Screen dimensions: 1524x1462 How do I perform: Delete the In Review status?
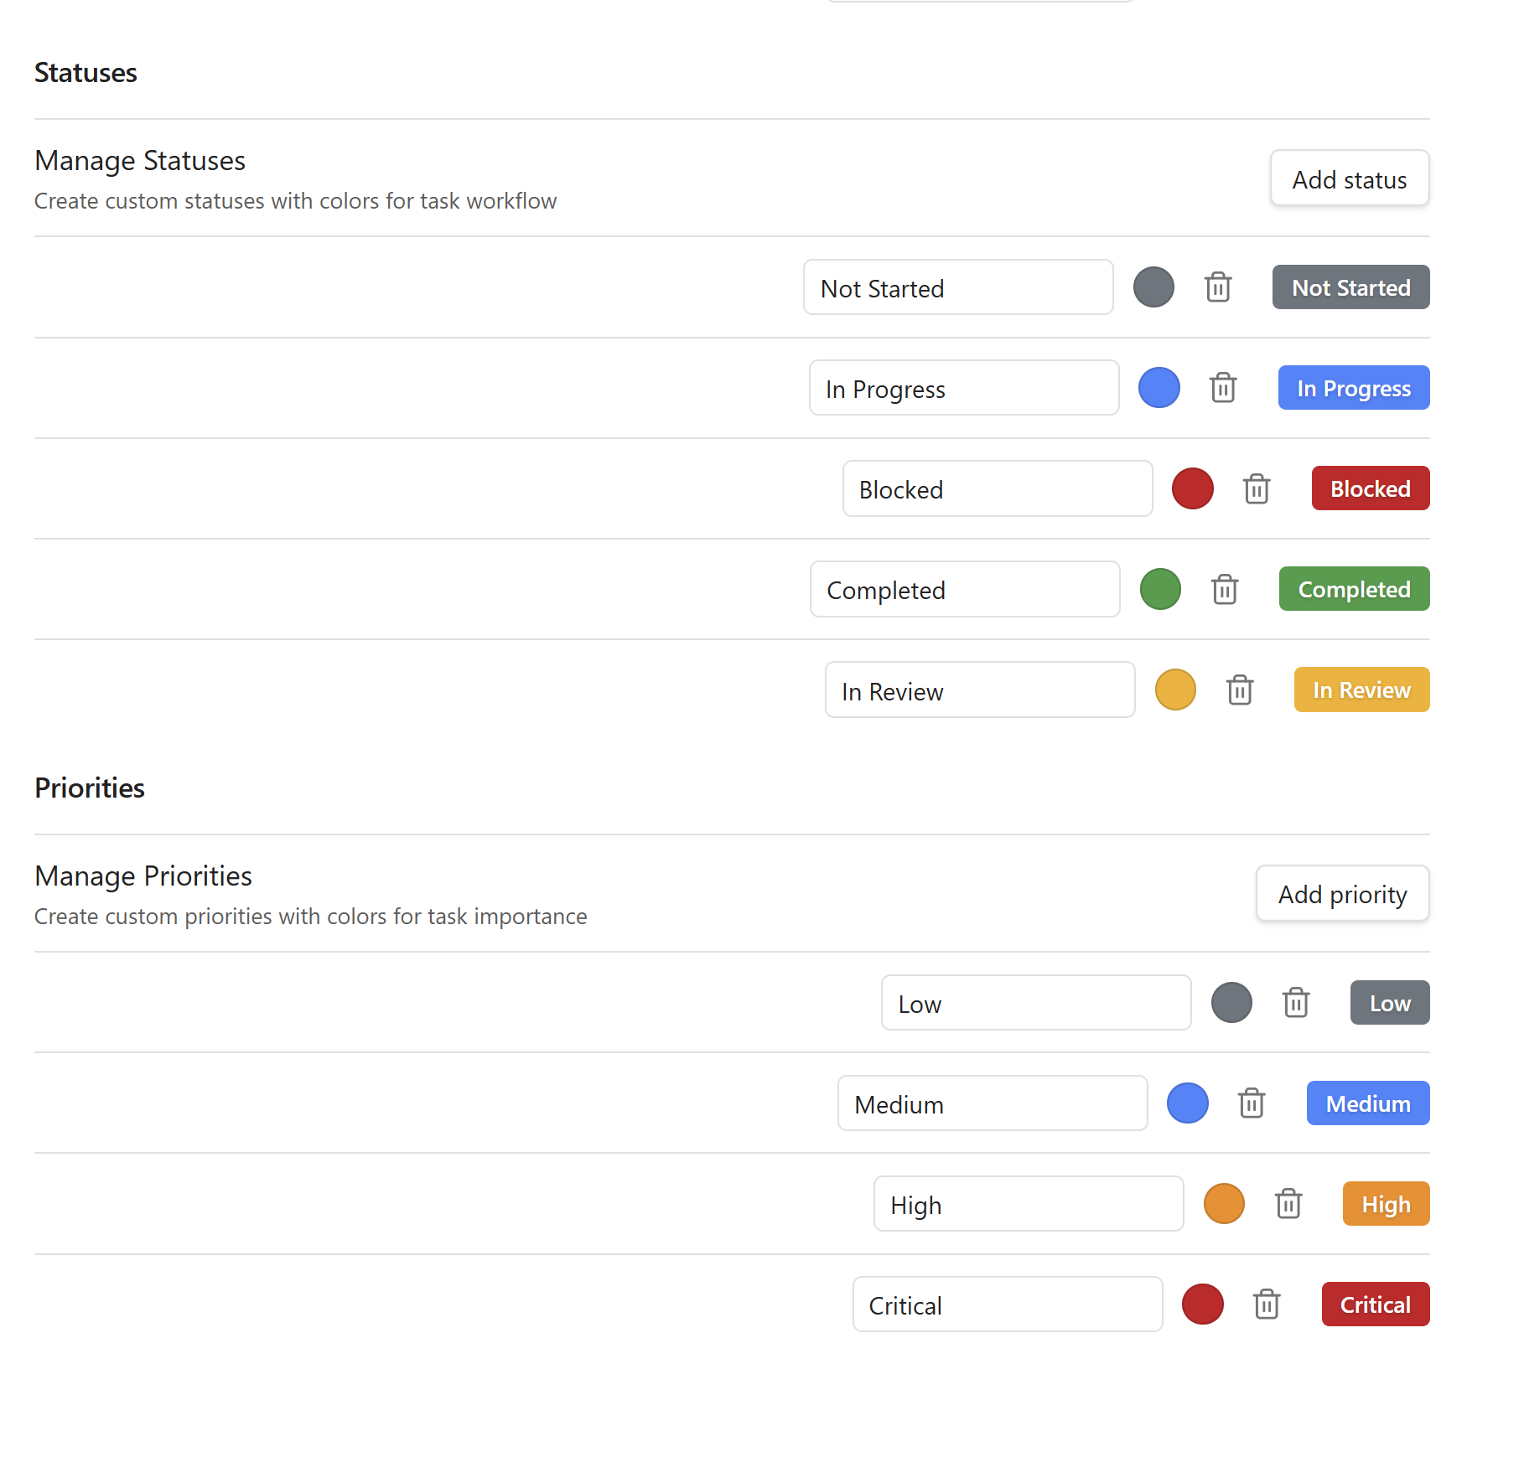tap(1240, 690)
